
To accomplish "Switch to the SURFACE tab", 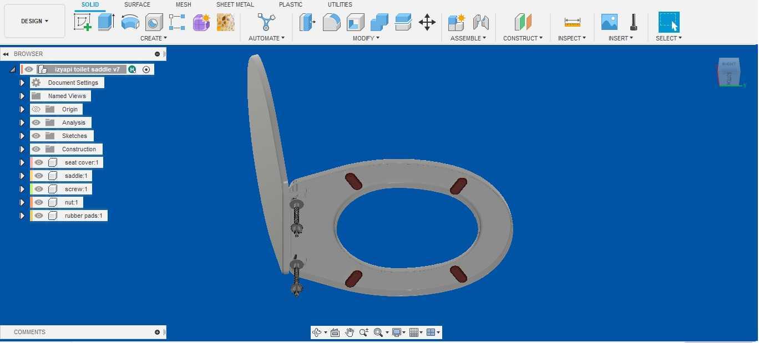I will (137, 4).
